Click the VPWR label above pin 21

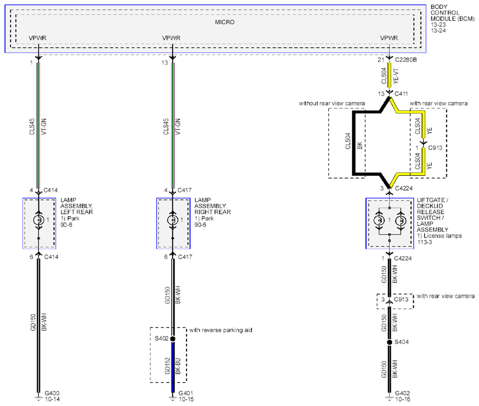click(389, 38)
